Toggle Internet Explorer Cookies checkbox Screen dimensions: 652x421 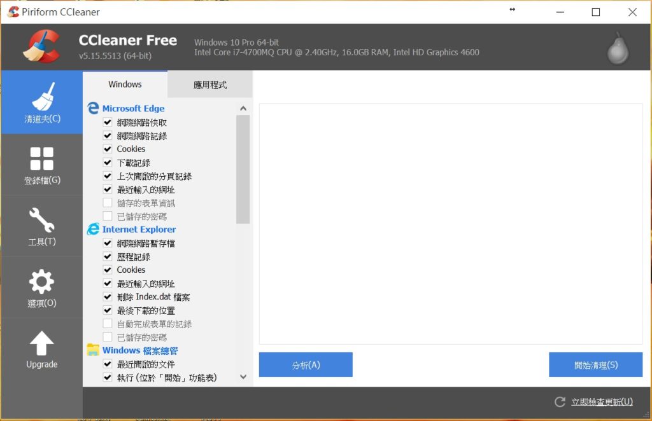(107, 270)
